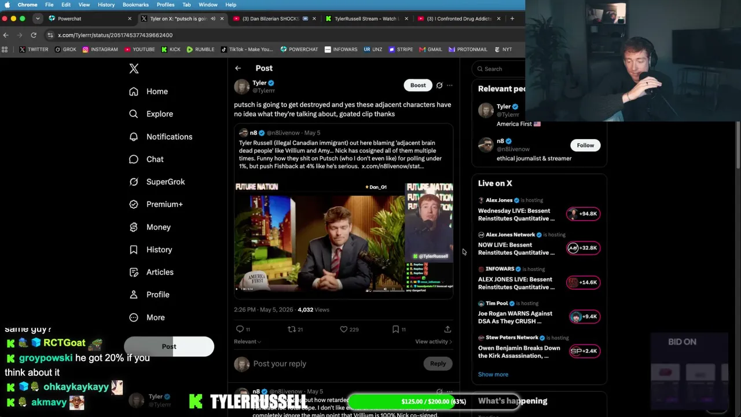Switch to the I Confronted Drug Addicts tab

point(458,19)
